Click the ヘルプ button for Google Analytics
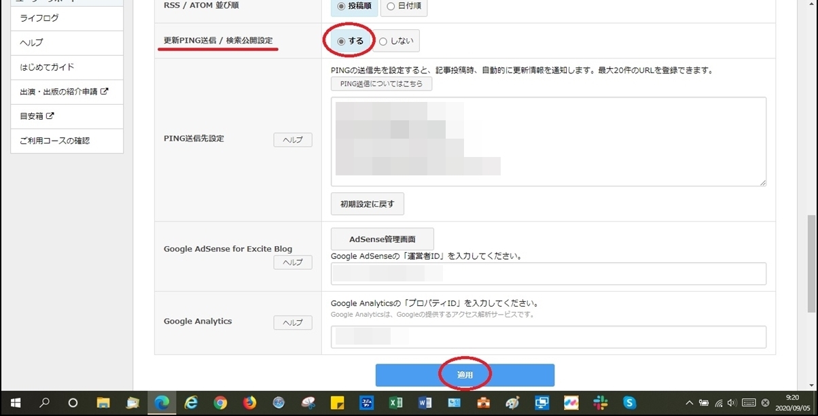This screenshot has height=416, width=818. coord(293,322)
